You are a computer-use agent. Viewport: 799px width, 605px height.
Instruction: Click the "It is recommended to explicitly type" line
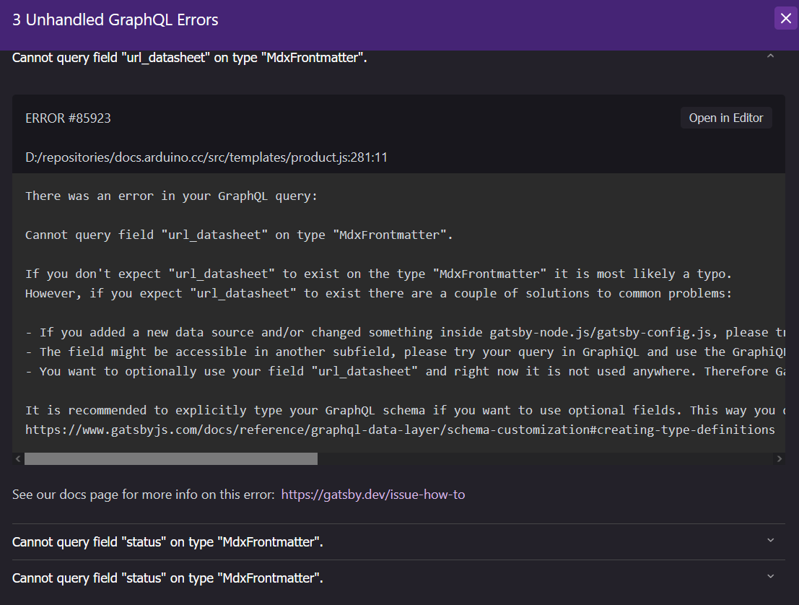coord(405,410)
